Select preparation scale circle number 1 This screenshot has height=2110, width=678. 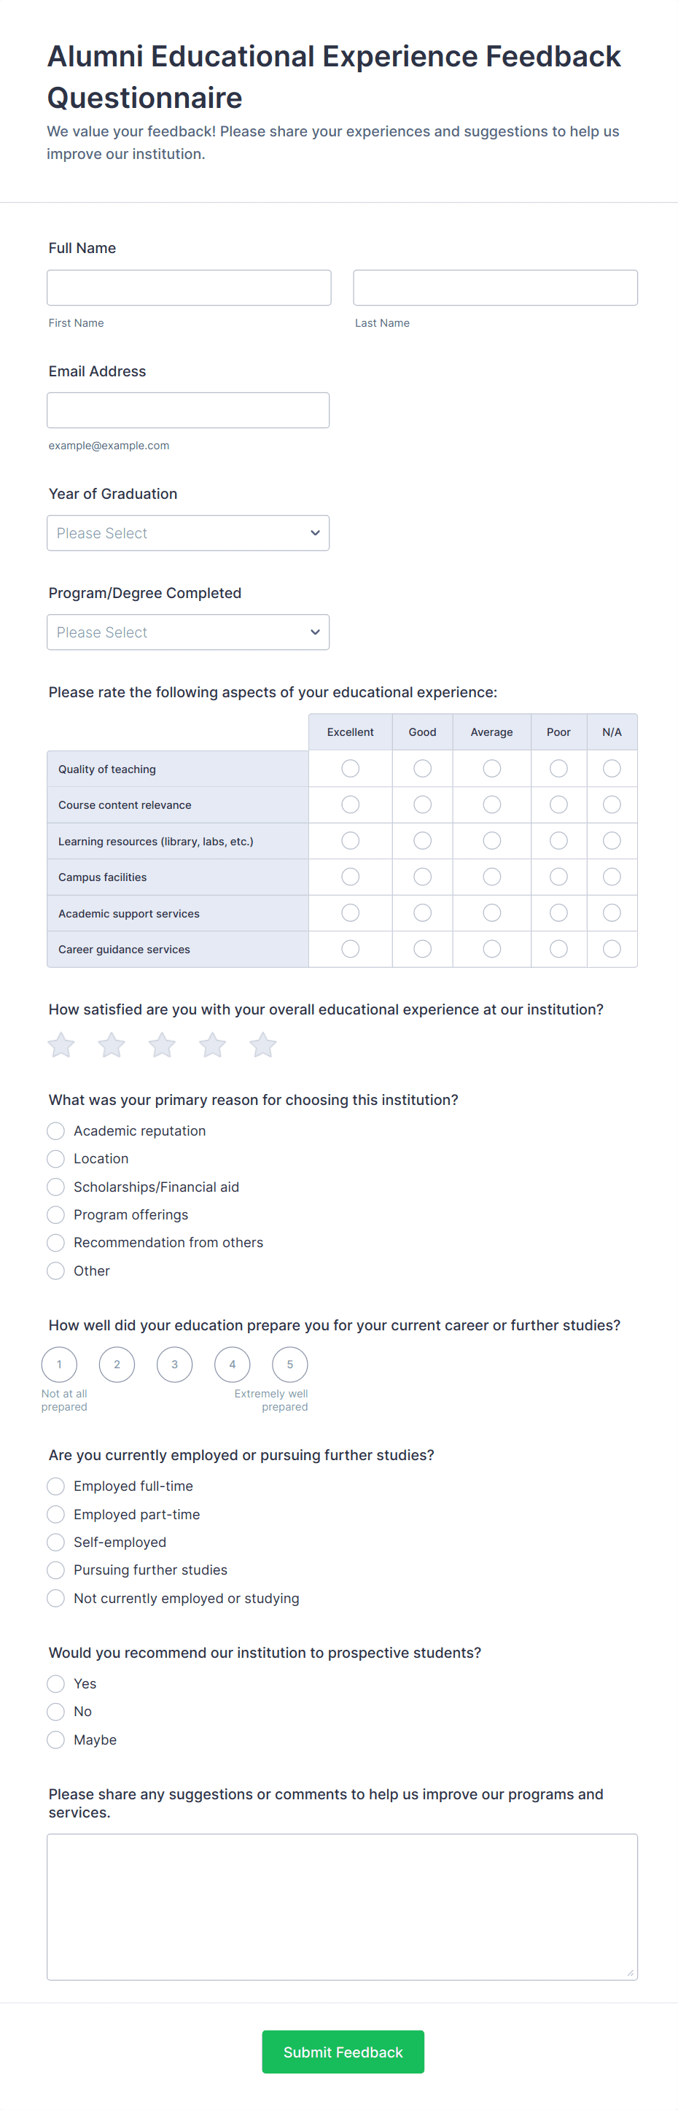coord(59,1365)
